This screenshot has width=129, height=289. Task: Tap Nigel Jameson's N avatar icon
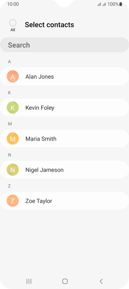tap(13, 170)
